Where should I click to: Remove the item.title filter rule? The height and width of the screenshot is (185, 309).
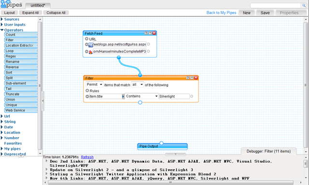pos(87,97)
